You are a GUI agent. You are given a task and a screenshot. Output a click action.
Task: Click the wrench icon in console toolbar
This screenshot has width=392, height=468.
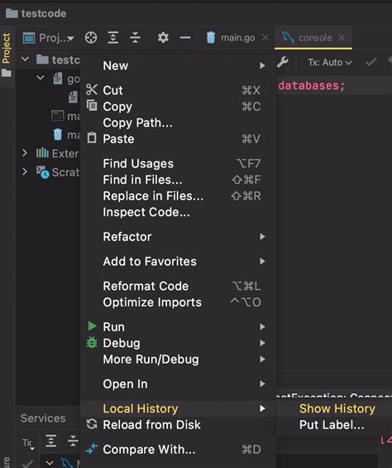tap(283, 62)
